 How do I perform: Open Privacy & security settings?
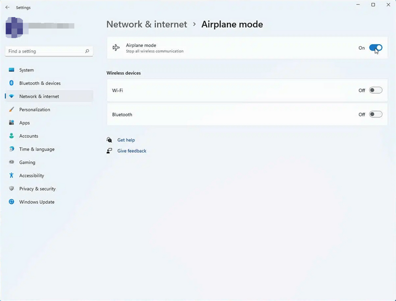[x=37, y=189]
